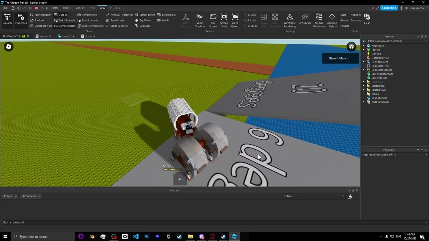The image size is (429, 241).
Task: Switch to the TEST ribbon tab
Action: [92, 8]
